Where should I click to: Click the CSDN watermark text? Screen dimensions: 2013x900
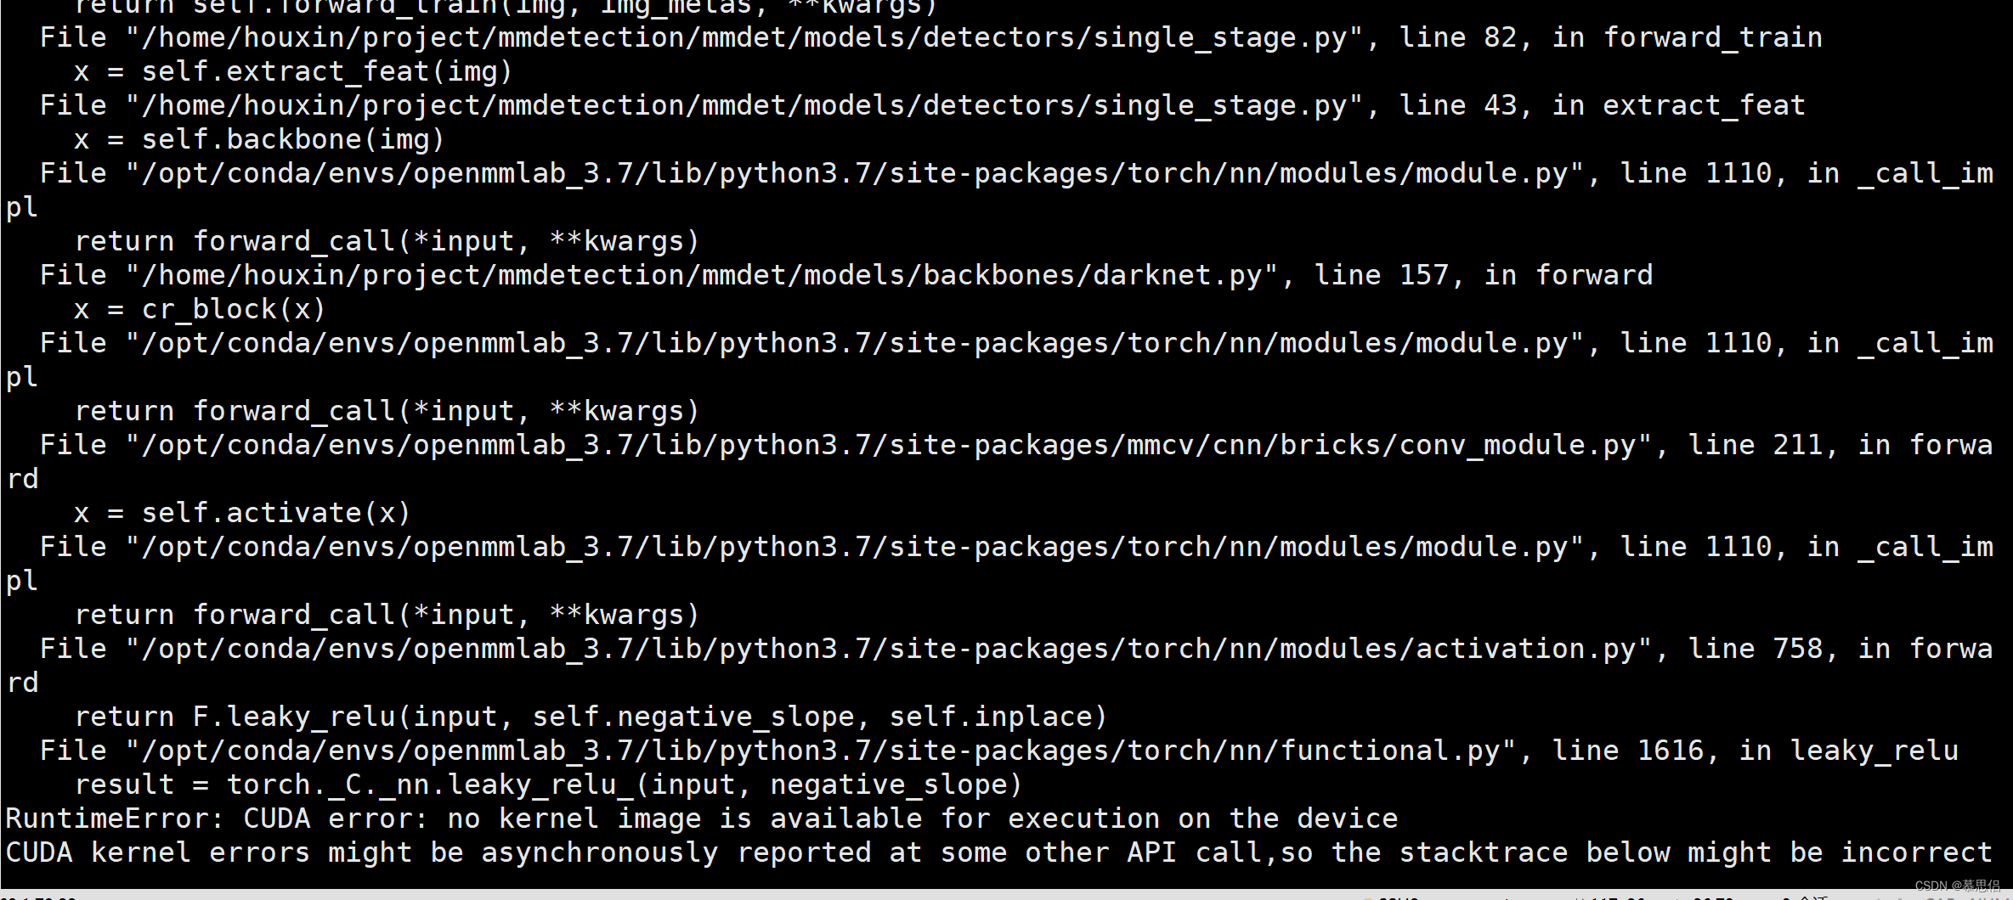(1957, 886)
